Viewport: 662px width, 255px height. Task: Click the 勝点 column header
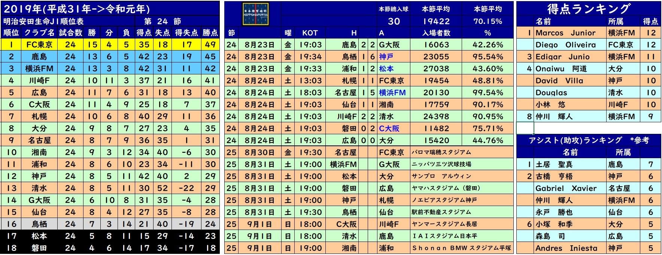coord(210,33)
